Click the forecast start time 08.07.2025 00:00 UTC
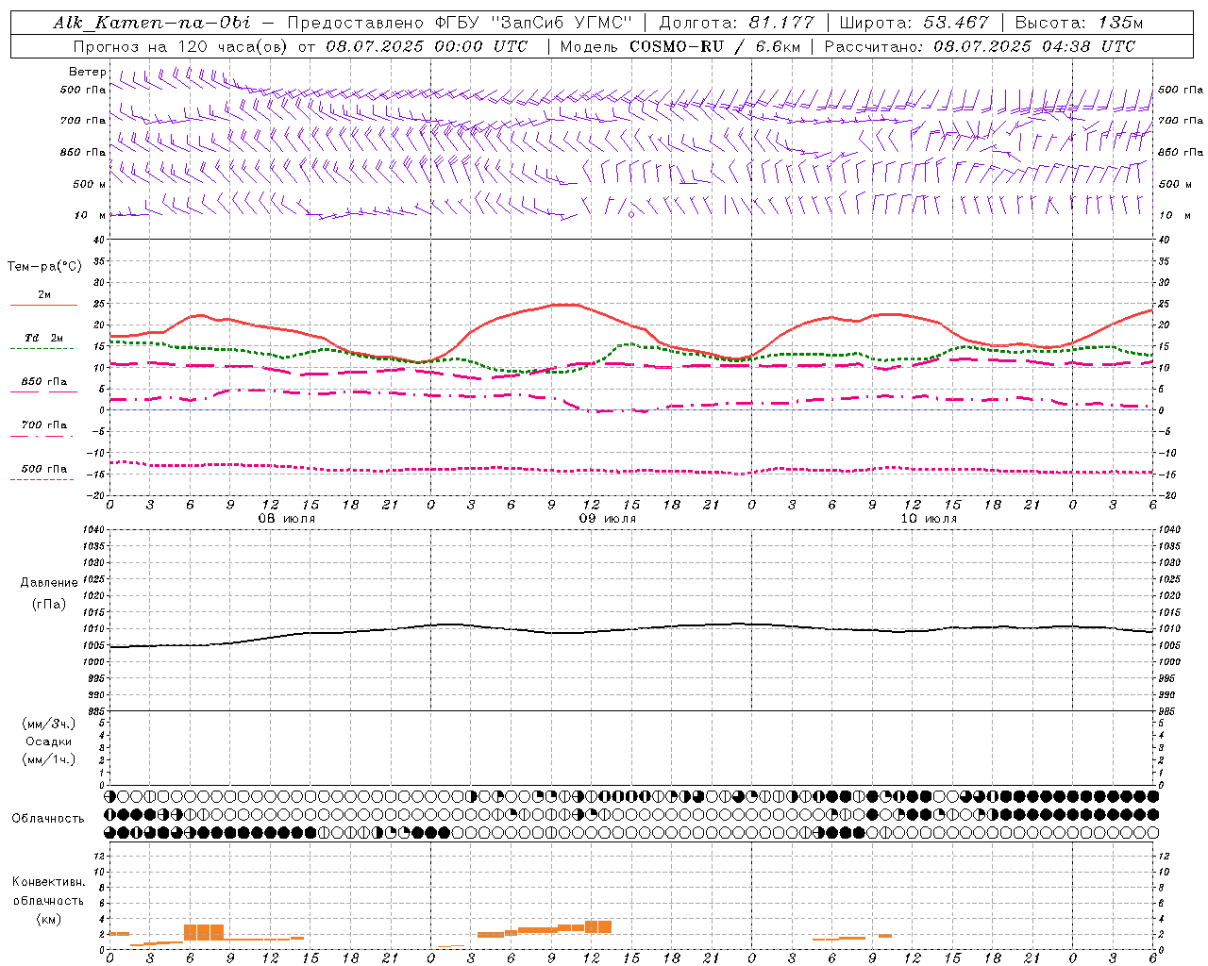The width and height of the screenshot is (1208, 966). tap(426, 46)
